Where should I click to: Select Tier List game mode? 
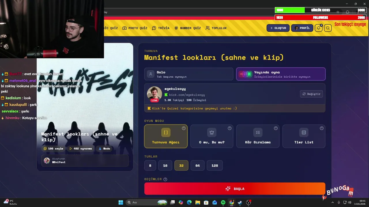304,136
